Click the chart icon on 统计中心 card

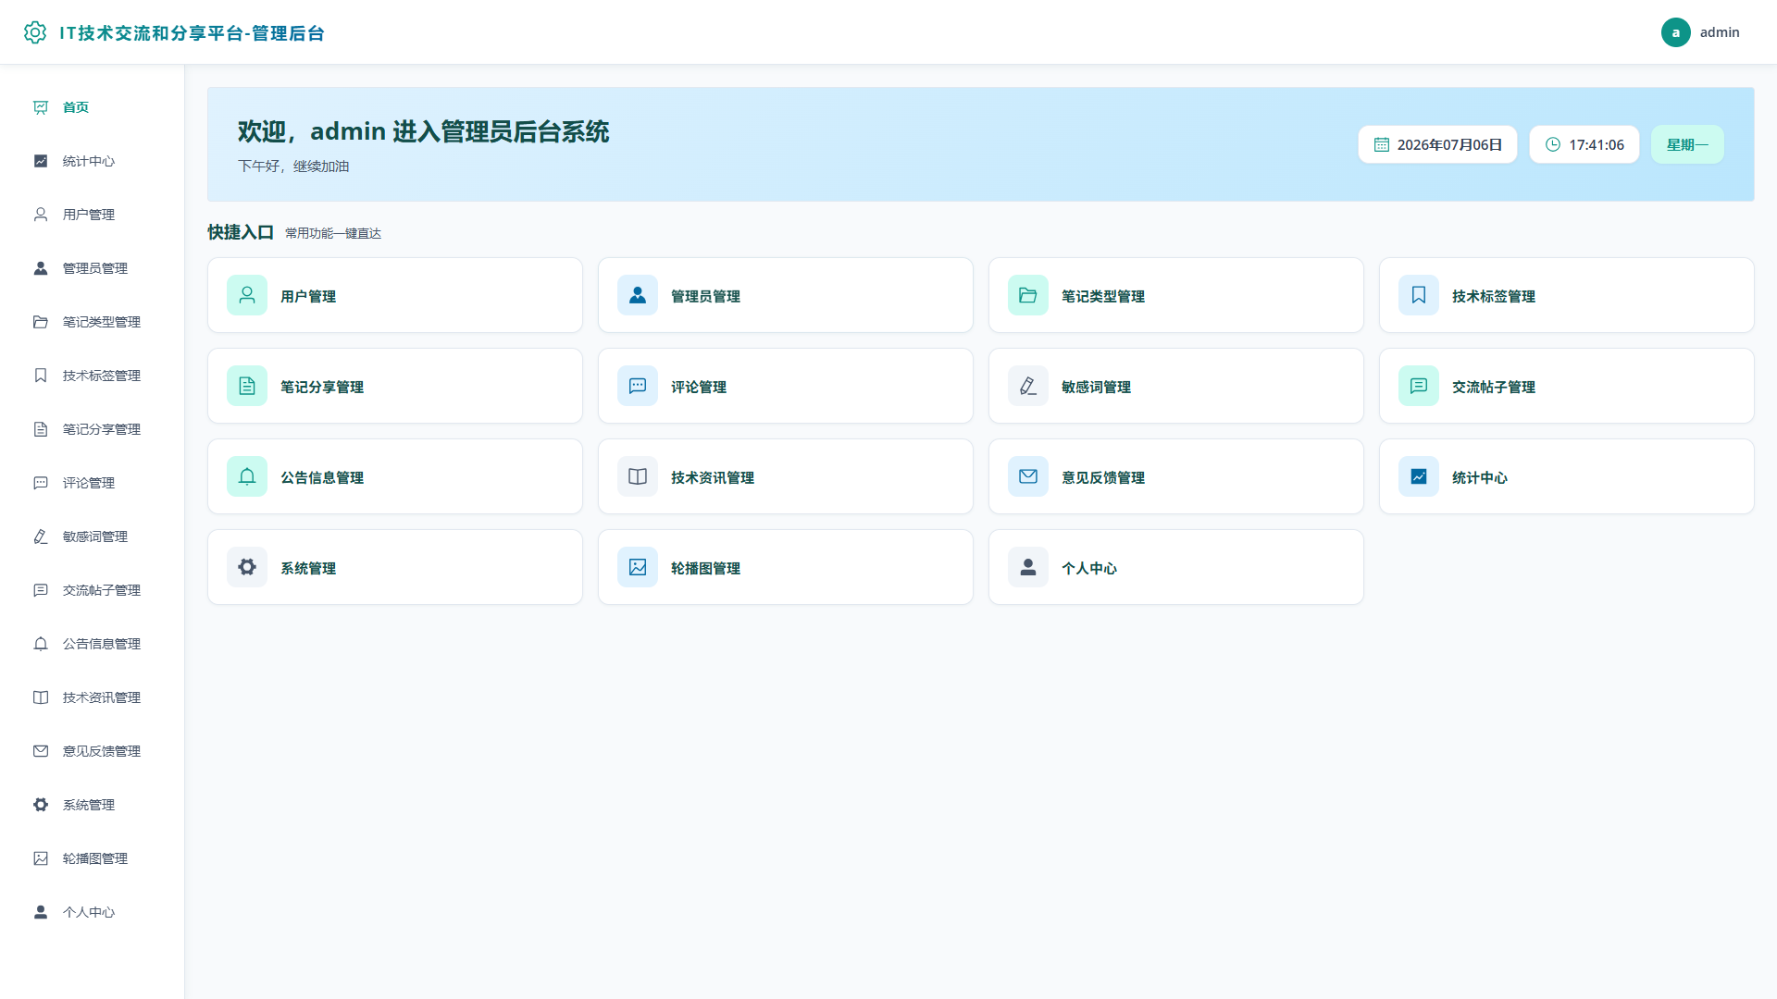[x=1419, y=476]
